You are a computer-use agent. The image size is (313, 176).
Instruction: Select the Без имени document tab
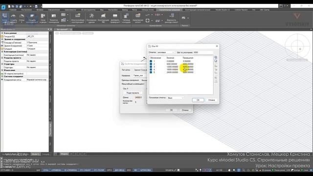(x=62, y=29)
